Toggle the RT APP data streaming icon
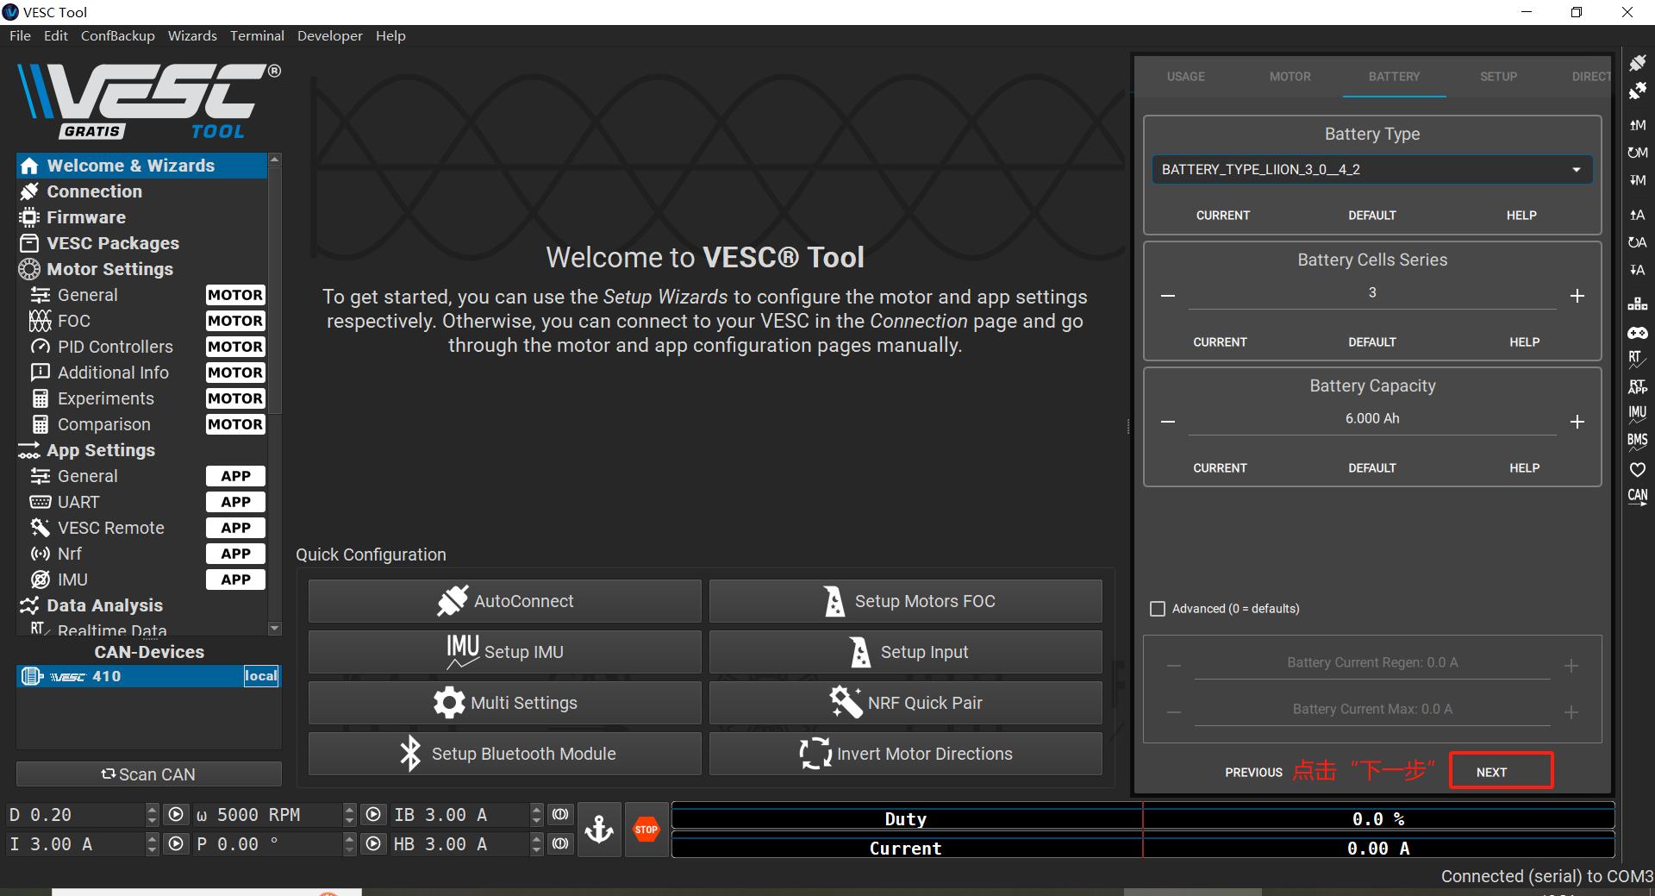 1637,386
